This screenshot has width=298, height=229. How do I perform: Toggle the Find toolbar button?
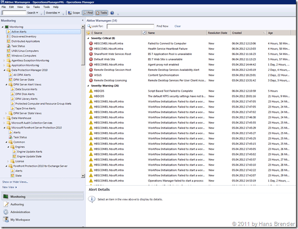pos(88,13)
